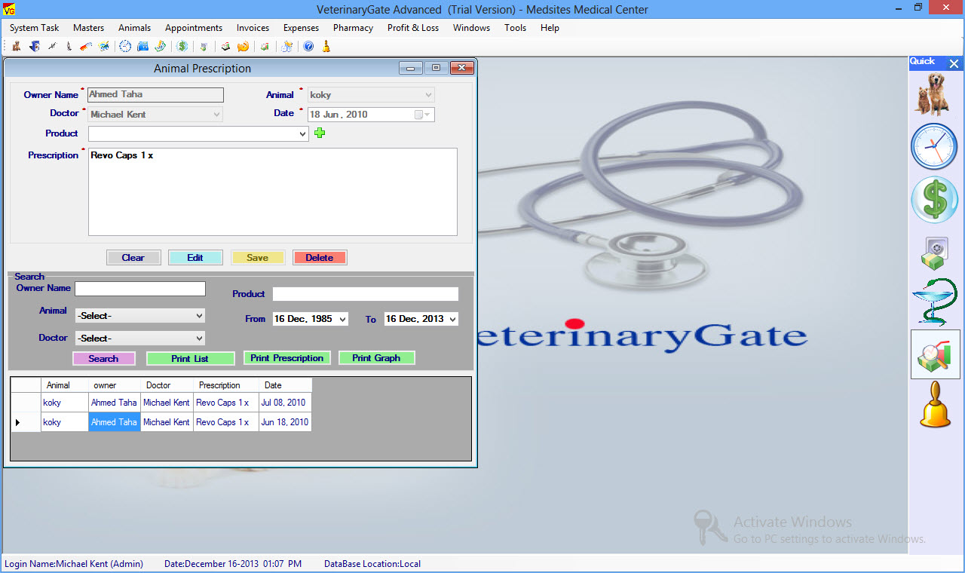Close the Quick panel
This screenshot has width=965, height=573.
click(x=954, y=64)
